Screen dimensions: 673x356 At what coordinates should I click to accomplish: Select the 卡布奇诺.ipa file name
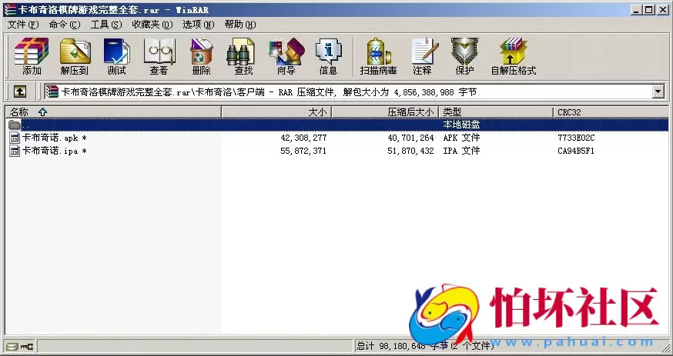click(x=54, y=151)
